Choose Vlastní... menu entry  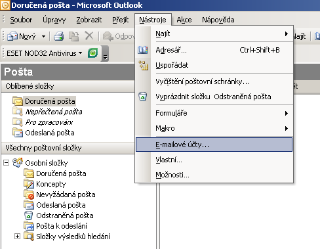(214, 160)
